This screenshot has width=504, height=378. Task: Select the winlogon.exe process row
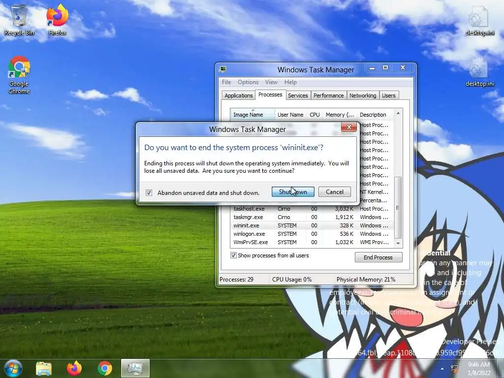312,234
